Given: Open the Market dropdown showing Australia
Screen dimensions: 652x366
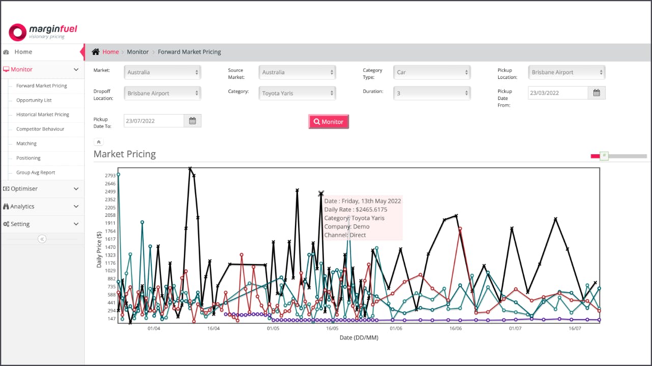Looking at the screenshot, I should tap(162, 72).
